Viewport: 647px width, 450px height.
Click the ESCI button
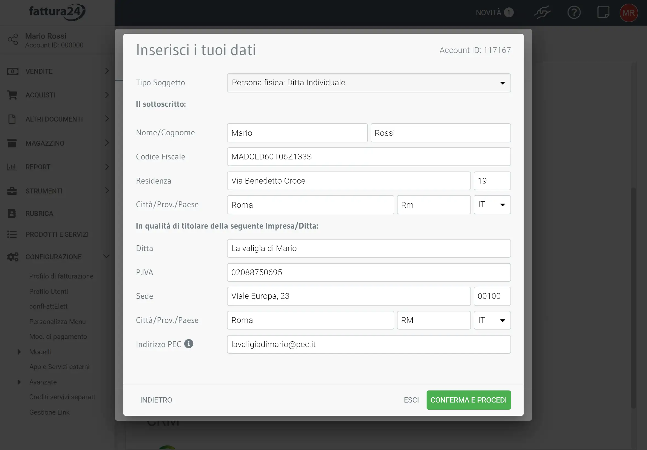tap(411, 400)
